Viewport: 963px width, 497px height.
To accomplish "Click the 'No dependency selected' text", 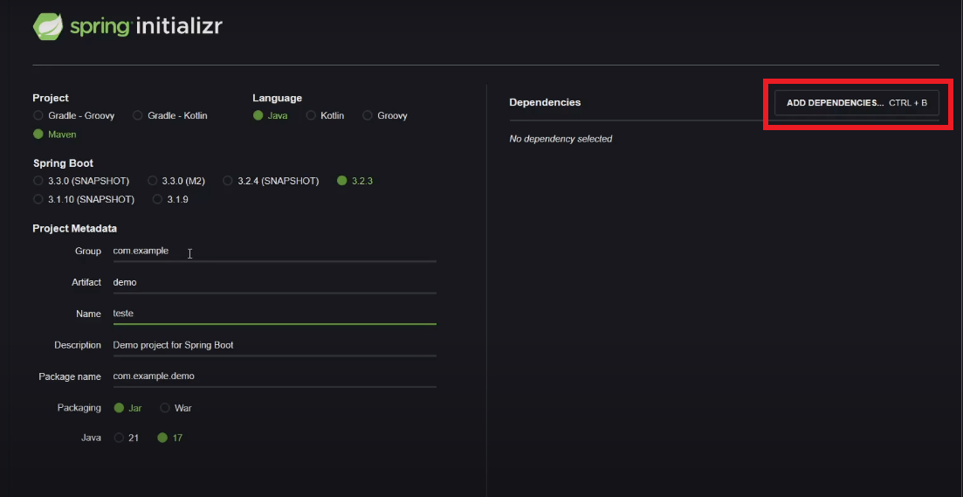I will 561,139.
